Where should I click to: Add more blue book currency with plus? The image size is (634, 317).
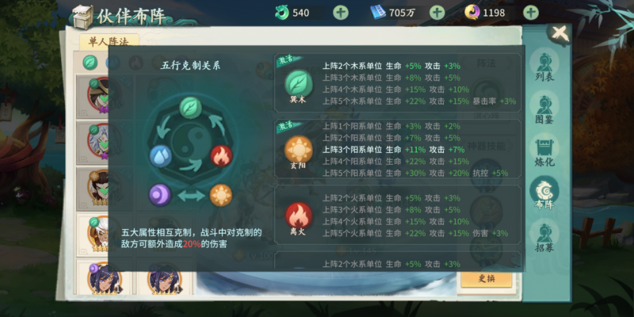437,13
